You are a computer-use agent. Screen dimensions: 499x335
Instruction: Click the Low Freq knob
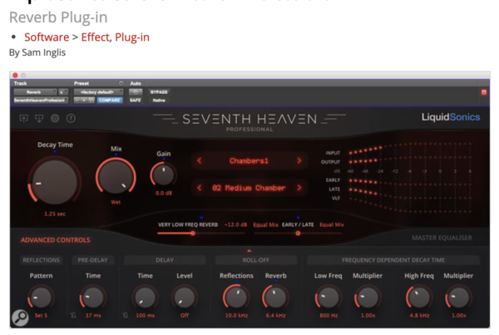pos(329,298)
